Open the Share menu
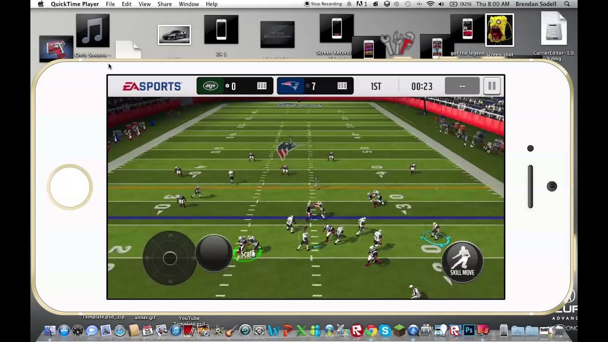This screenshot has width=608, height=342. point(164,4)
